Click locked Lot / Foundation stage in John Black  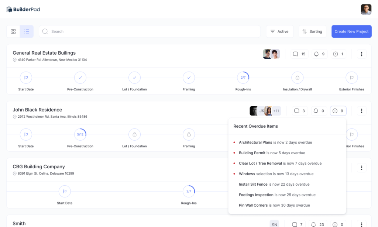pyautogui.click(x=134, y=134)
